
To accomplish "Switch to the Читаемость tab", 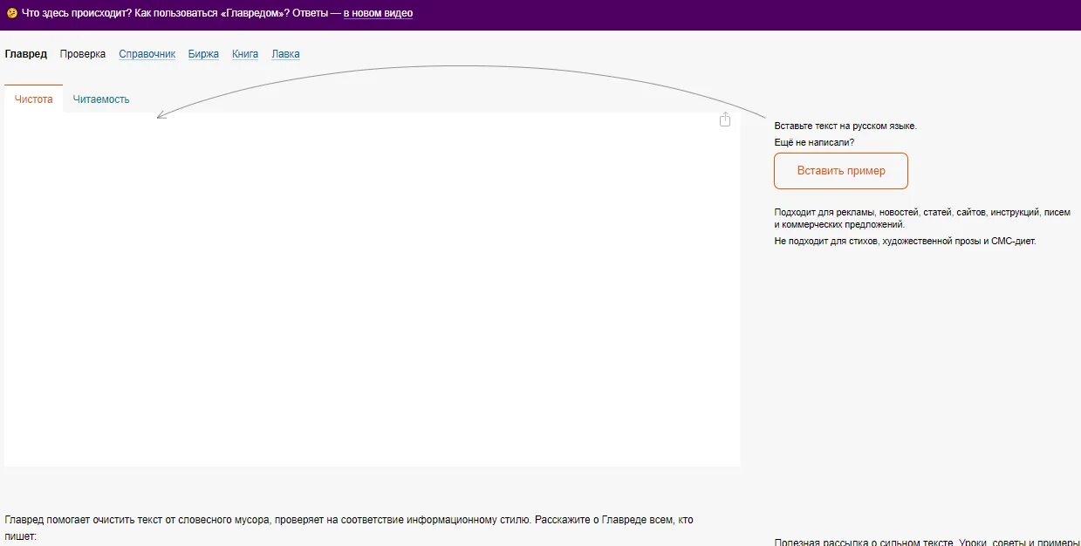I will pyautogui.click(x=101, y=99).
